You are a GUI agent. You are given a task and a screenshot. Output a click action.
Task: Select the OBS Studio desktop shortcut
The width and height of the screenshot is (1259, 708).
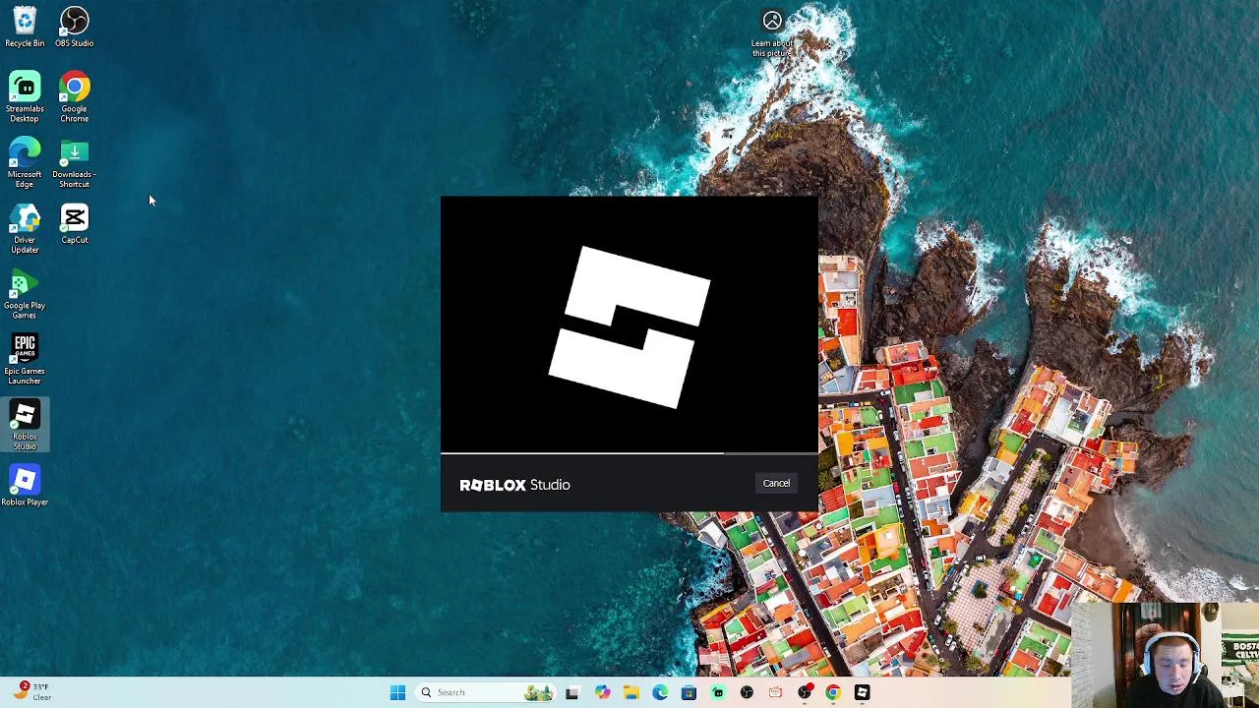[x=75, y=28]
